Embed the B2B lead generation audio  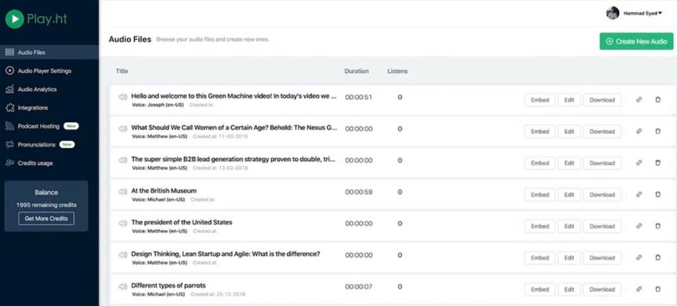pyautogui.click(x=539, y=163)
